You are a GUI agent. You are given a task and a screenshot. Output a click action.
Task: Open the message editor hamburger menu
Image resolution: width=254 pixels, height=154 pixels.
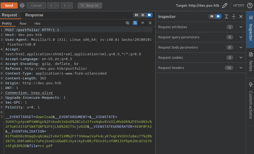[x=150, y=23]
